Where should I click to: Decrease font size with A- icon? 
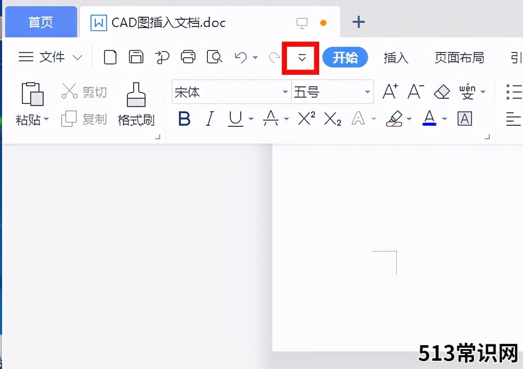416,91
